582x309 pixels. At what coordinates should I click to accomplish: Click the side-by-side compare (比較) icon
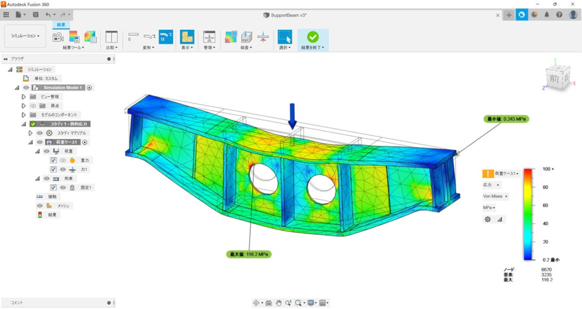tap(111, 37)
